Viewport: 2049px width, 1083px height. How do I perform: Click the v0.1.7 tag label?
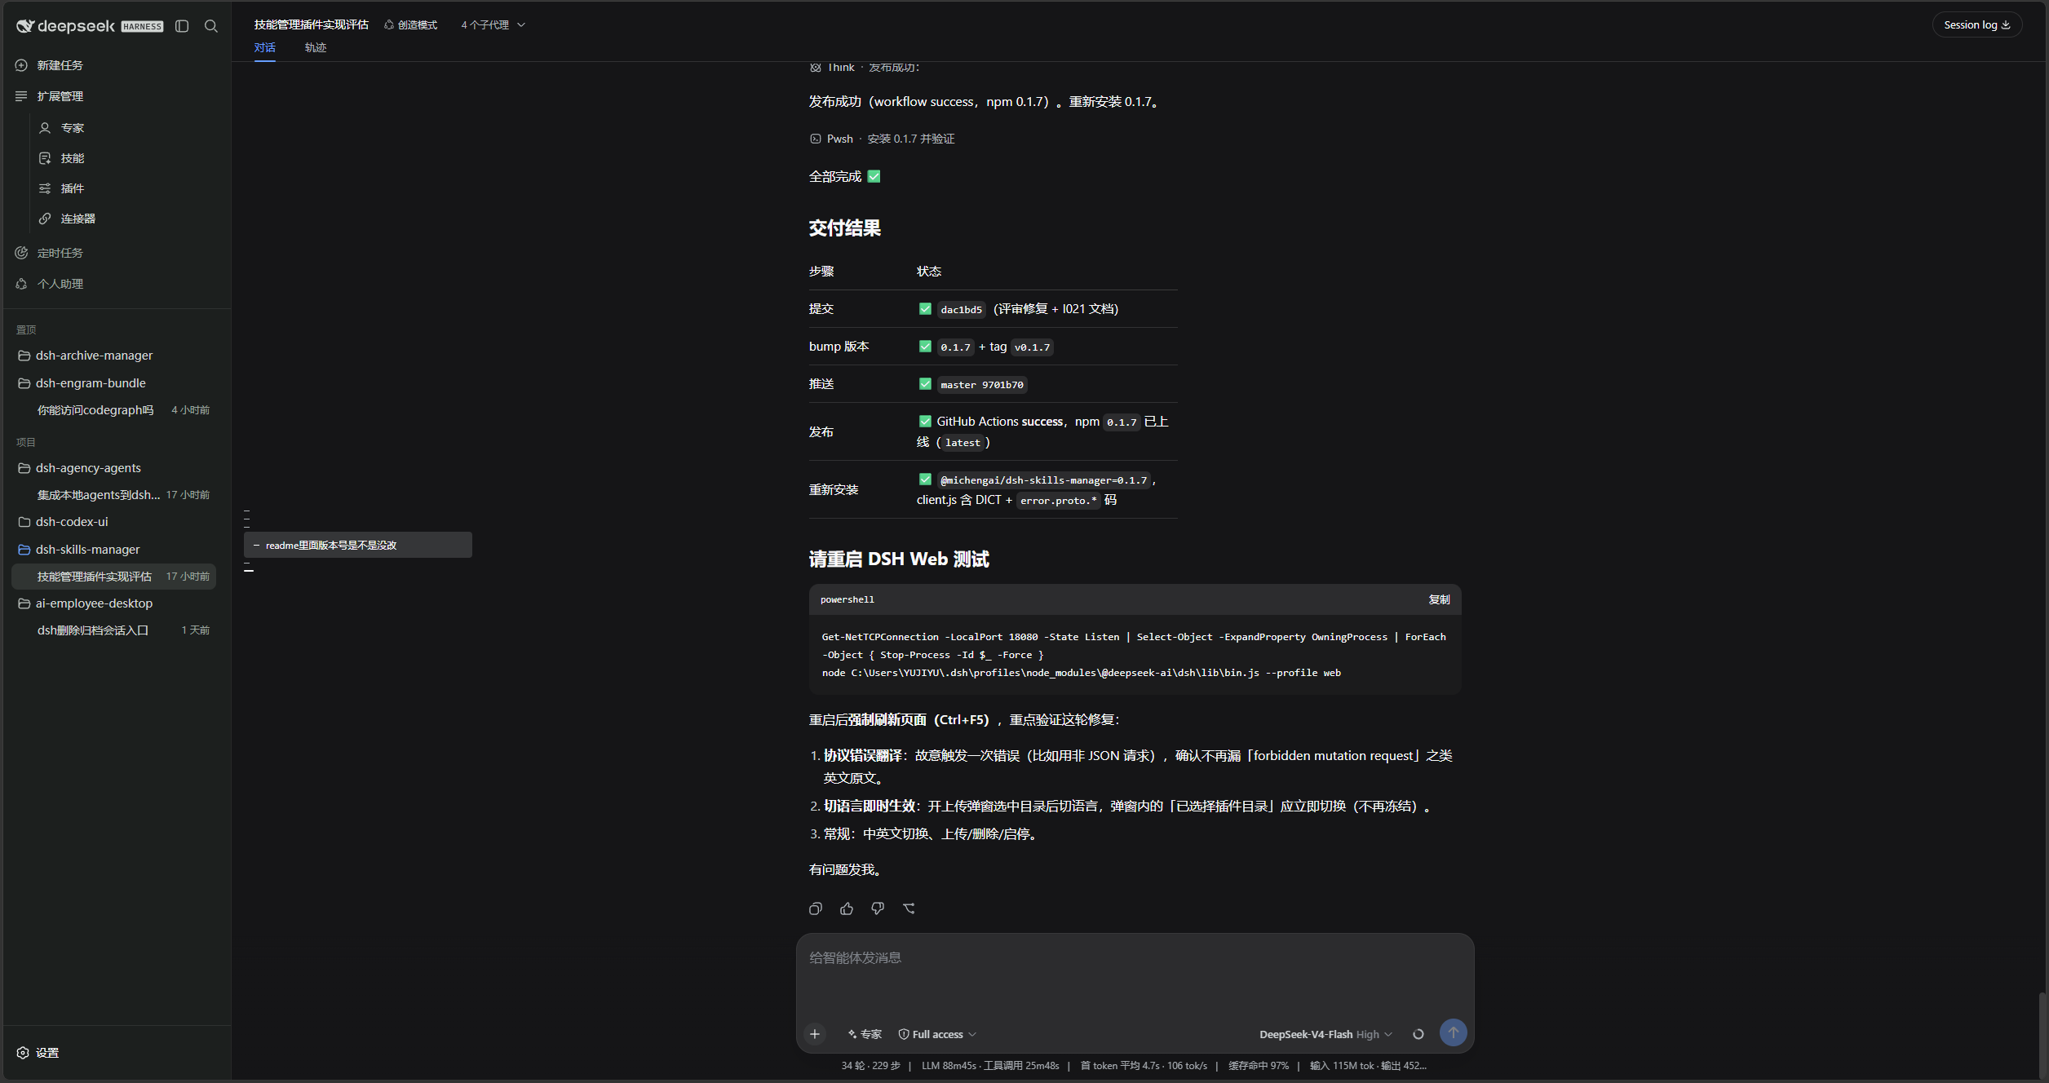1032,347
